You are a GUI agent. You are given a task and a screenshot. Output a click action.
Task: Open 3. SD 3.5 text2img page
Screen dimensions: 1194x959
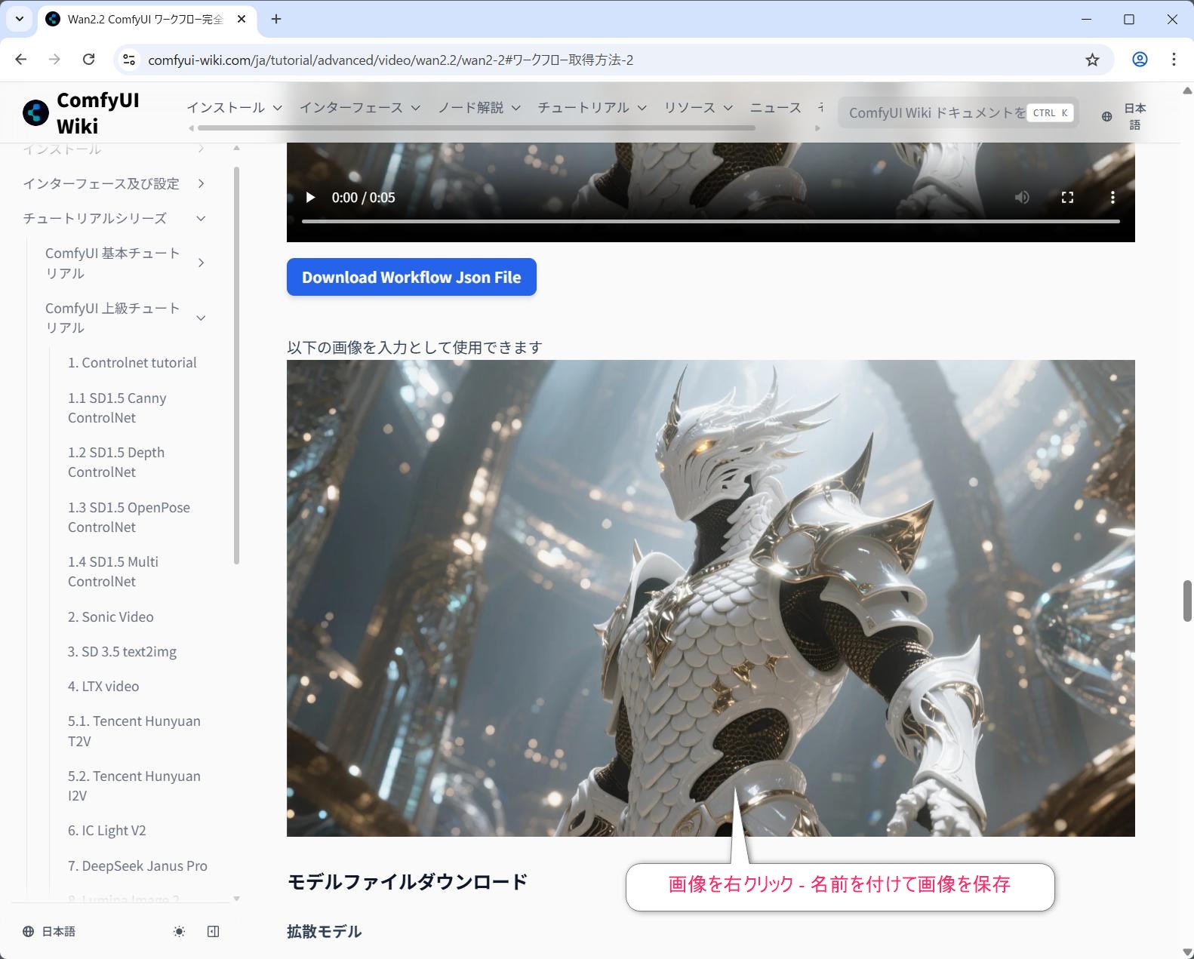click(x=122, y=651)
